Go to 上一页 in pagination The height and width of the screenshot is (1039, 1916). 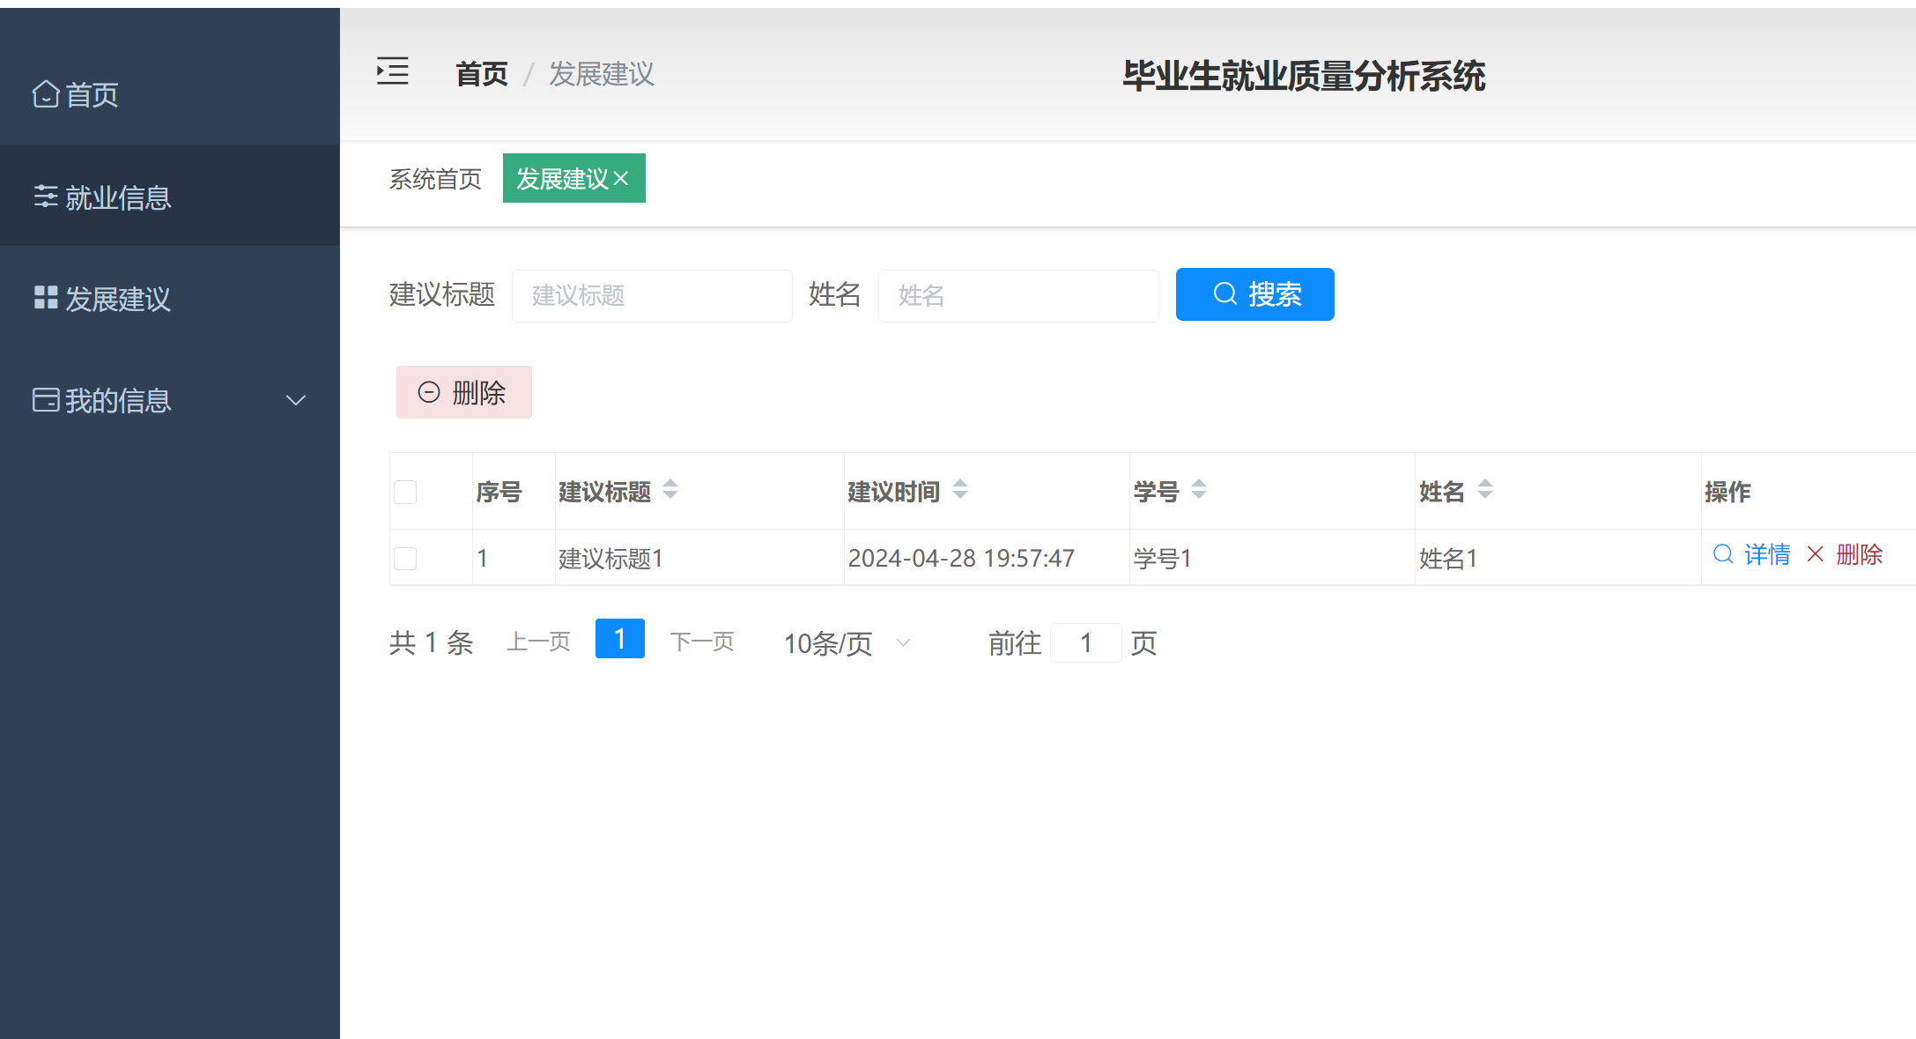538,642
